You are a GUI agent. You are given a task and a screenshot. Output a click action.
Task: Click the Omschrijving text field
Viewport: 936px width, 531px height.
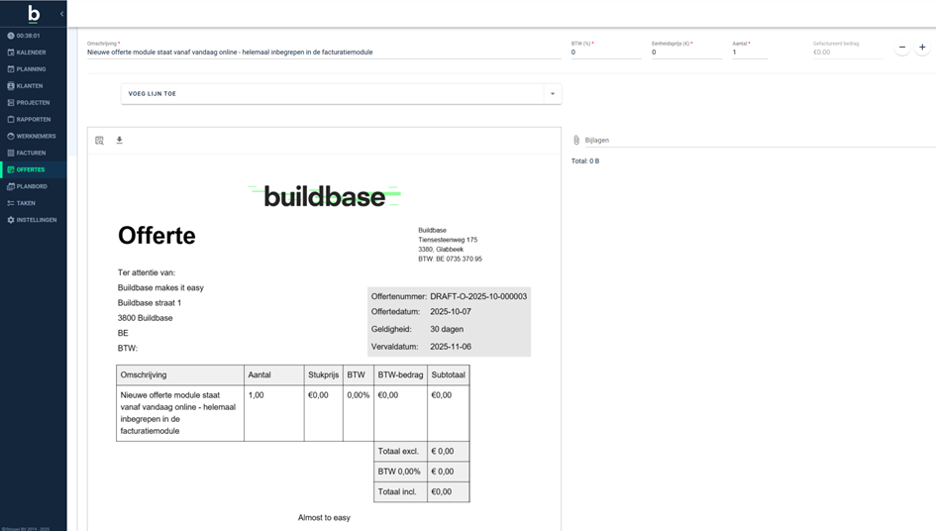tap(322, 53)
